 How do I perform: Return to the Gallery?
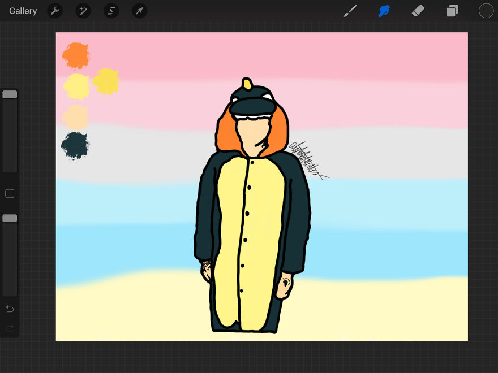click(x=23, y=10)
